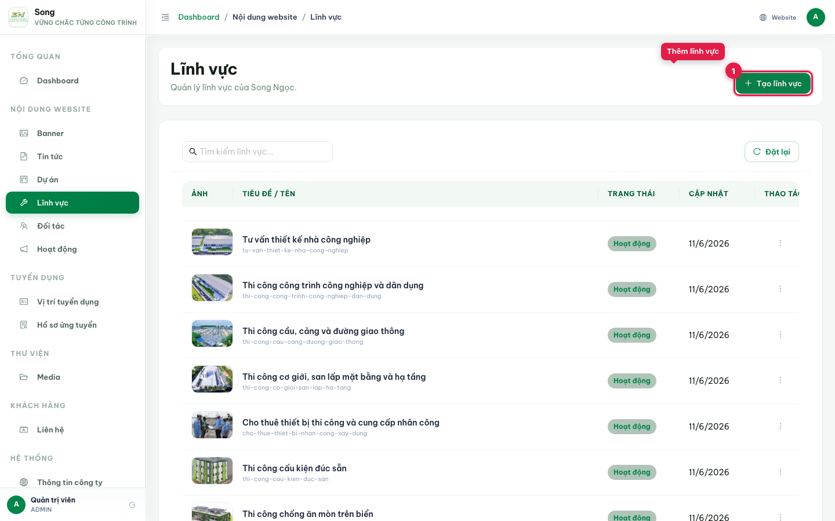Click the Nội dung website breadcrumb

(x=265, y=17)
